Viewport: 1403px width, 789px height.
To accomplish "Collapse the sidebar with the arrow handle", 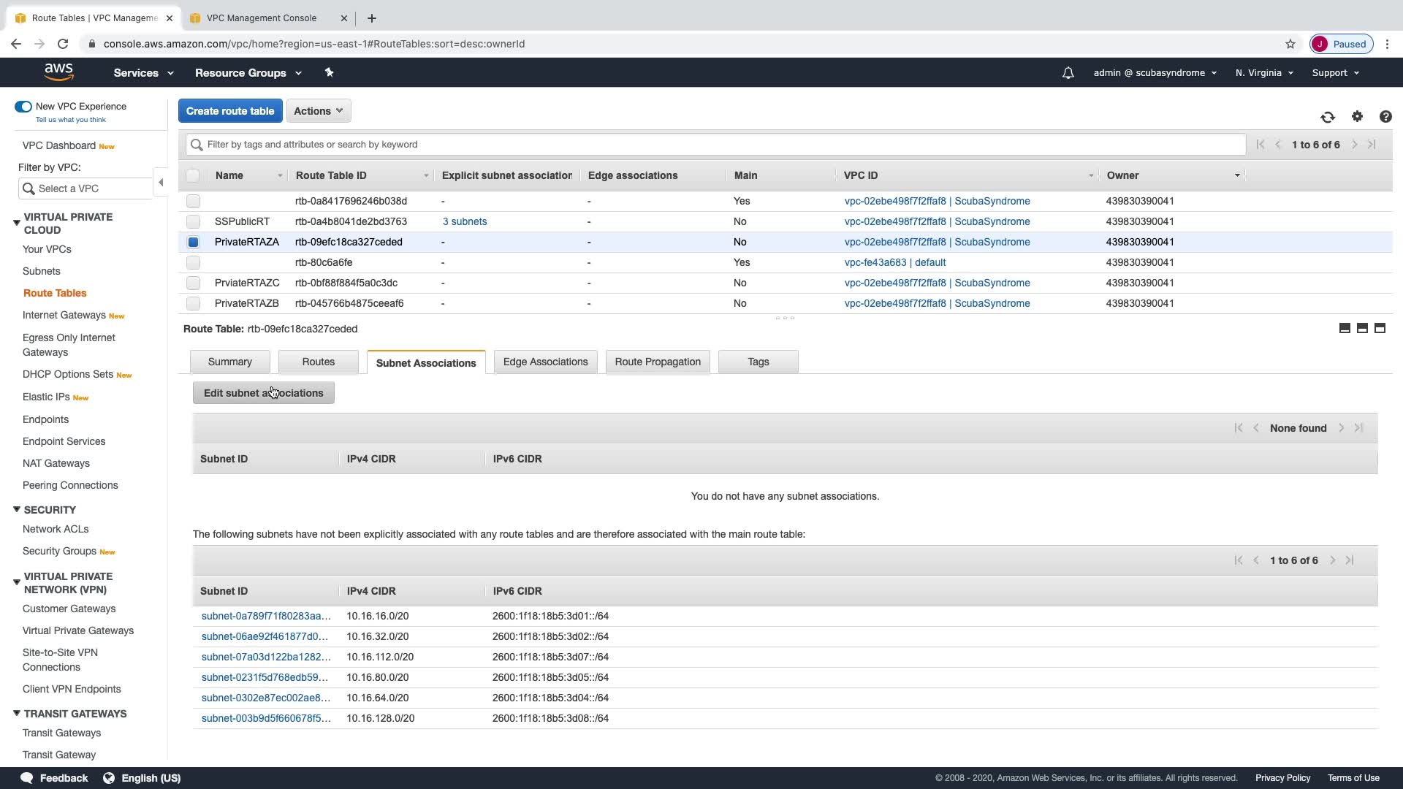I will [x=161, y=183].
